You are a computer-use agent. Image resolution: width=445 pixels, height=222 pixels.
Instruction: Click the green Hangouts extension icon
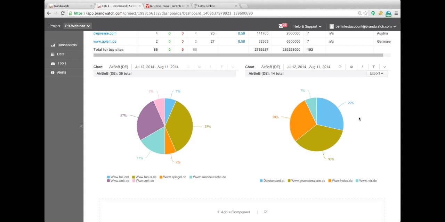[x=373, y=13]
